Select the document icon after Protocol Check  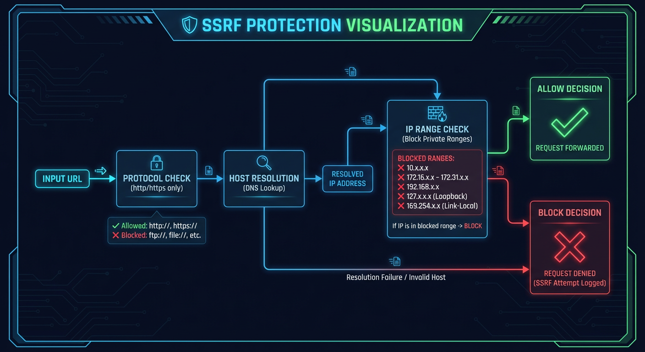click(x=208, y=170)
